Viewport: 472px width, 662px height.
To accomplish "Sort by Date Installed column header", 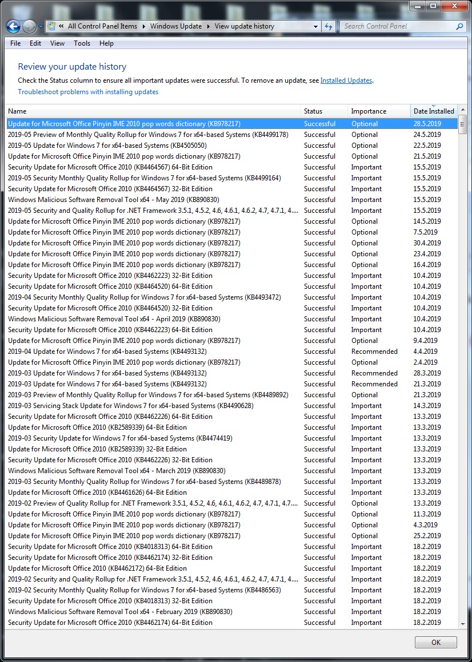I will point(434,111).
